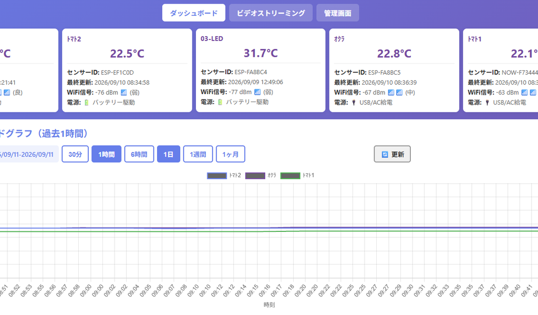
Task: Click sensor ID ESP-EF1C0D
Action: 117,73
